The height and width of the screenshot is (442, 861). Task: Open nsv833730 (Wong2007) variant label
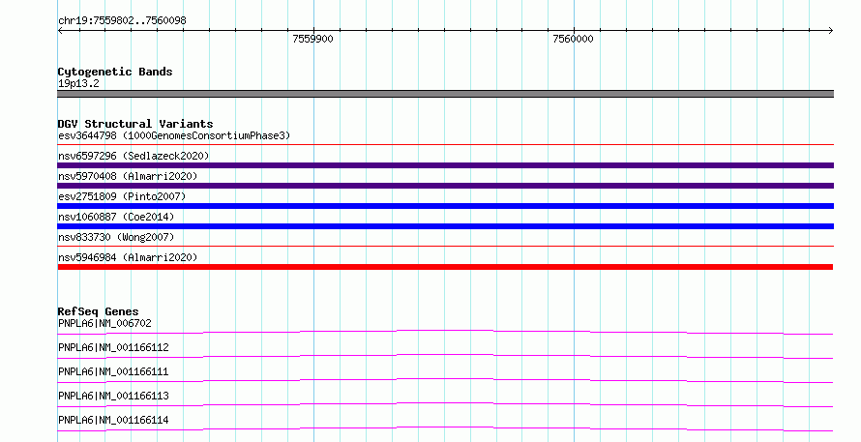tap(116, 237)
